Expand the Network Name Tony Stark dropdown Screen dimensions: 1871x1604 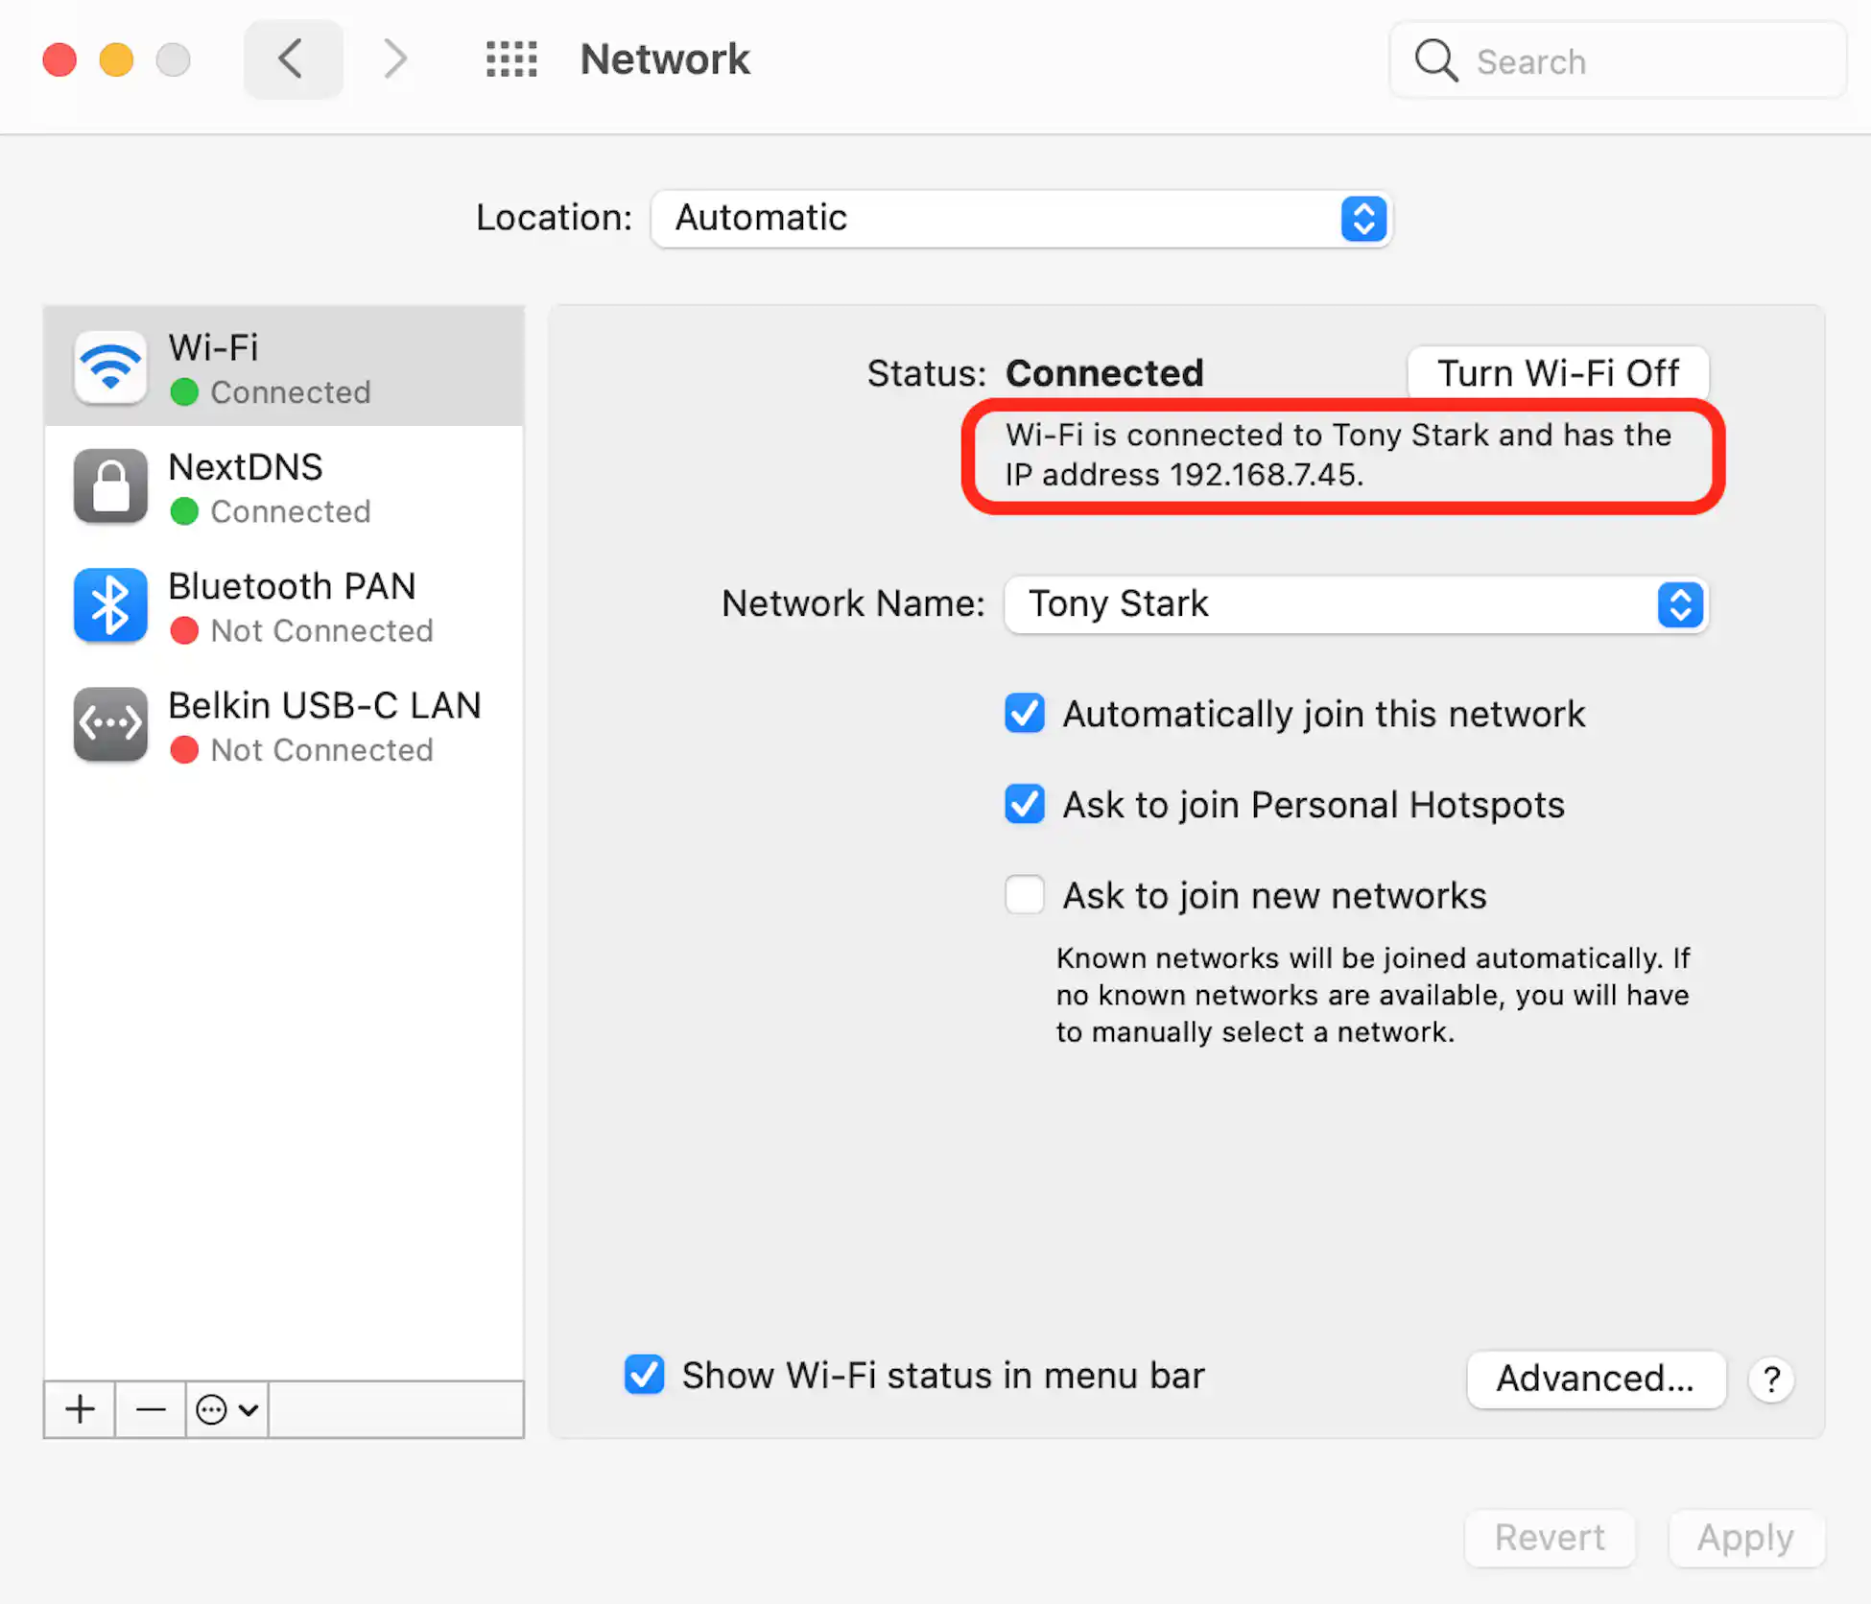pos(1355,604)
